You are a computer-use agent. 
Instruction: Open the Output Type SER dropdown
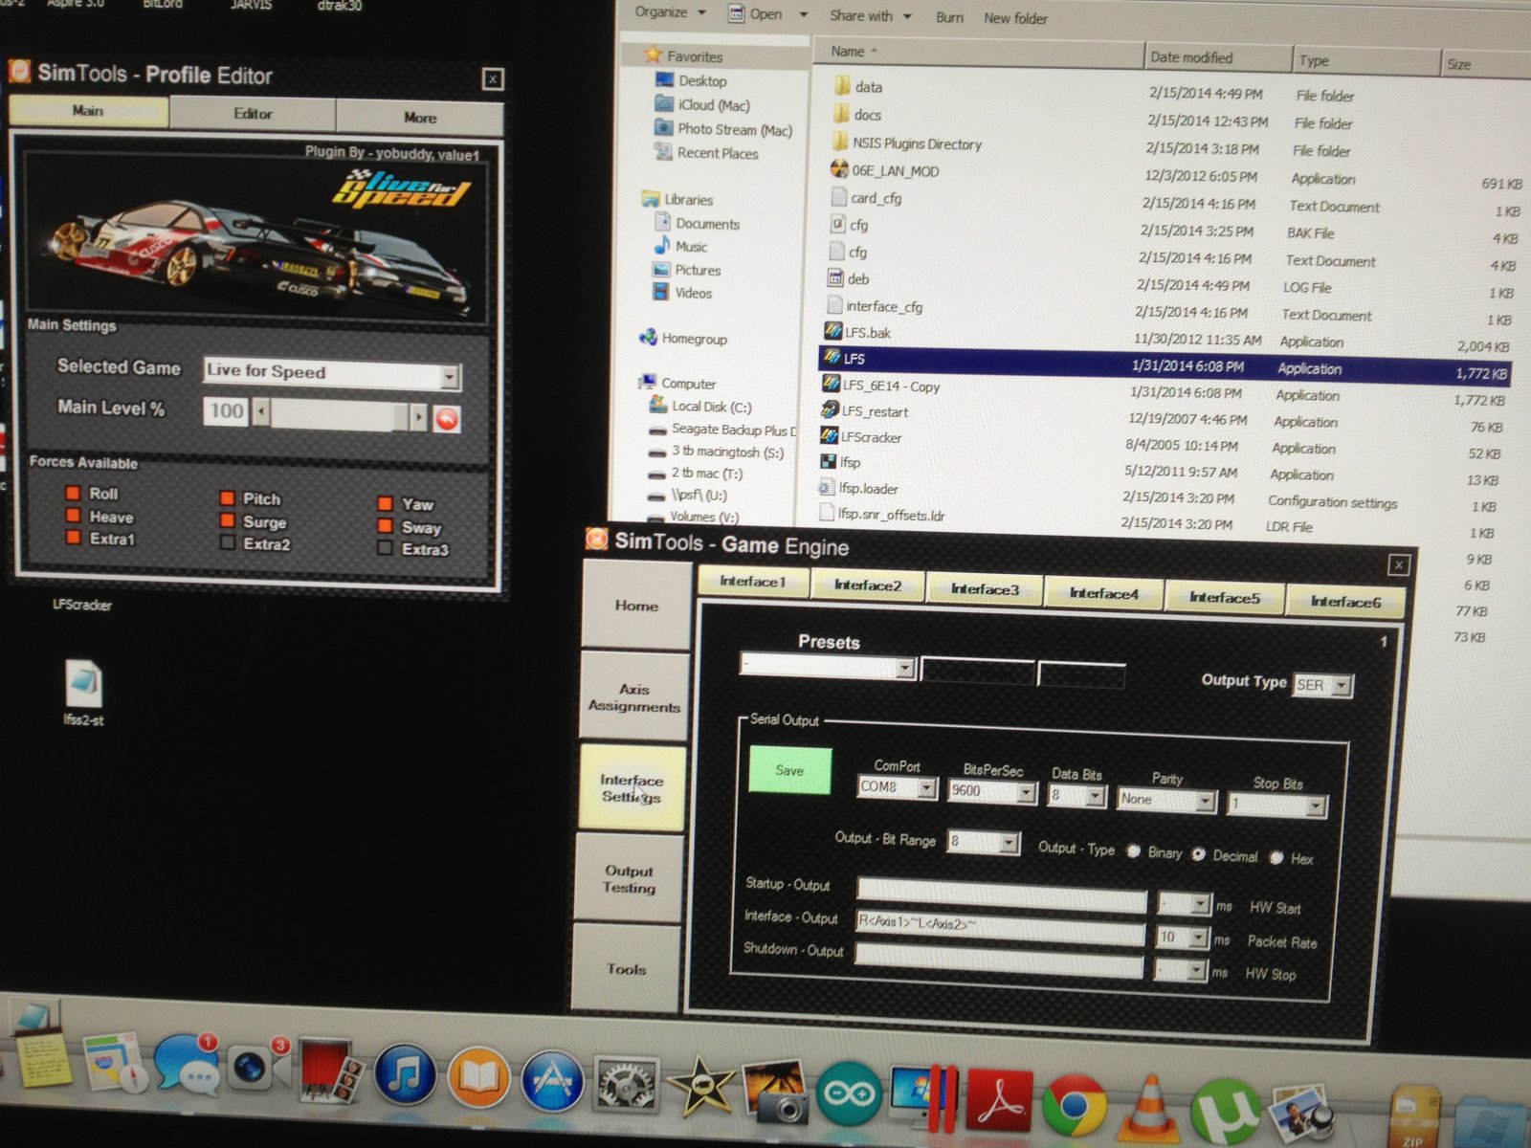click(1342, 686)
